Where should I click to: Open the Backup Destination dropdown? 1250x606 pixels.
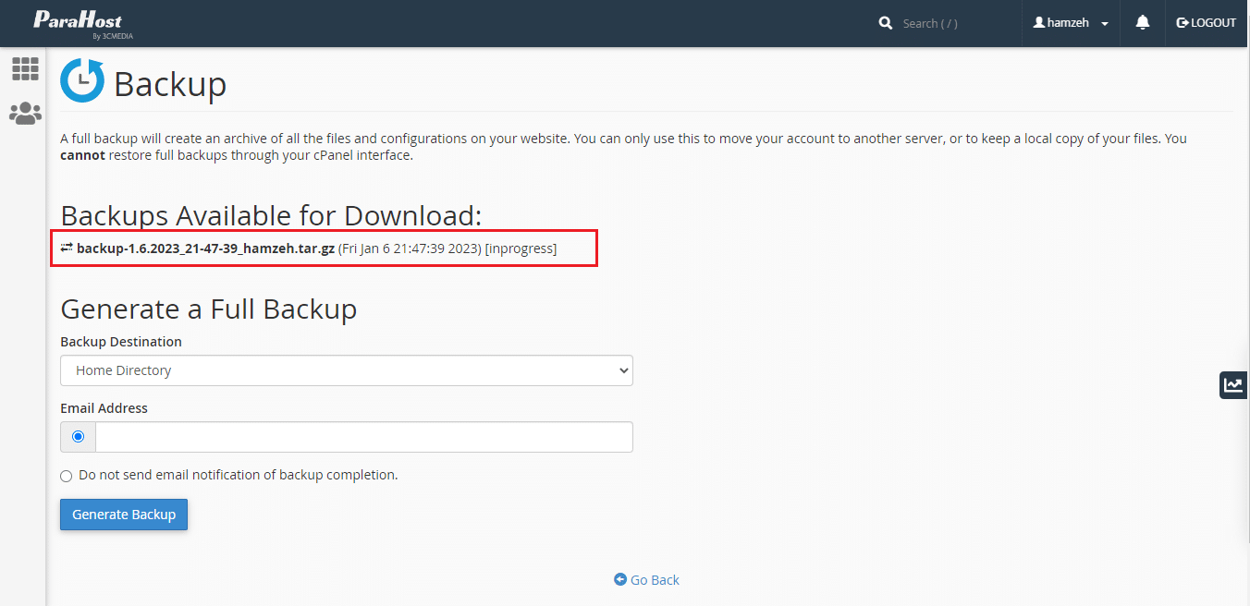point(347,370)
